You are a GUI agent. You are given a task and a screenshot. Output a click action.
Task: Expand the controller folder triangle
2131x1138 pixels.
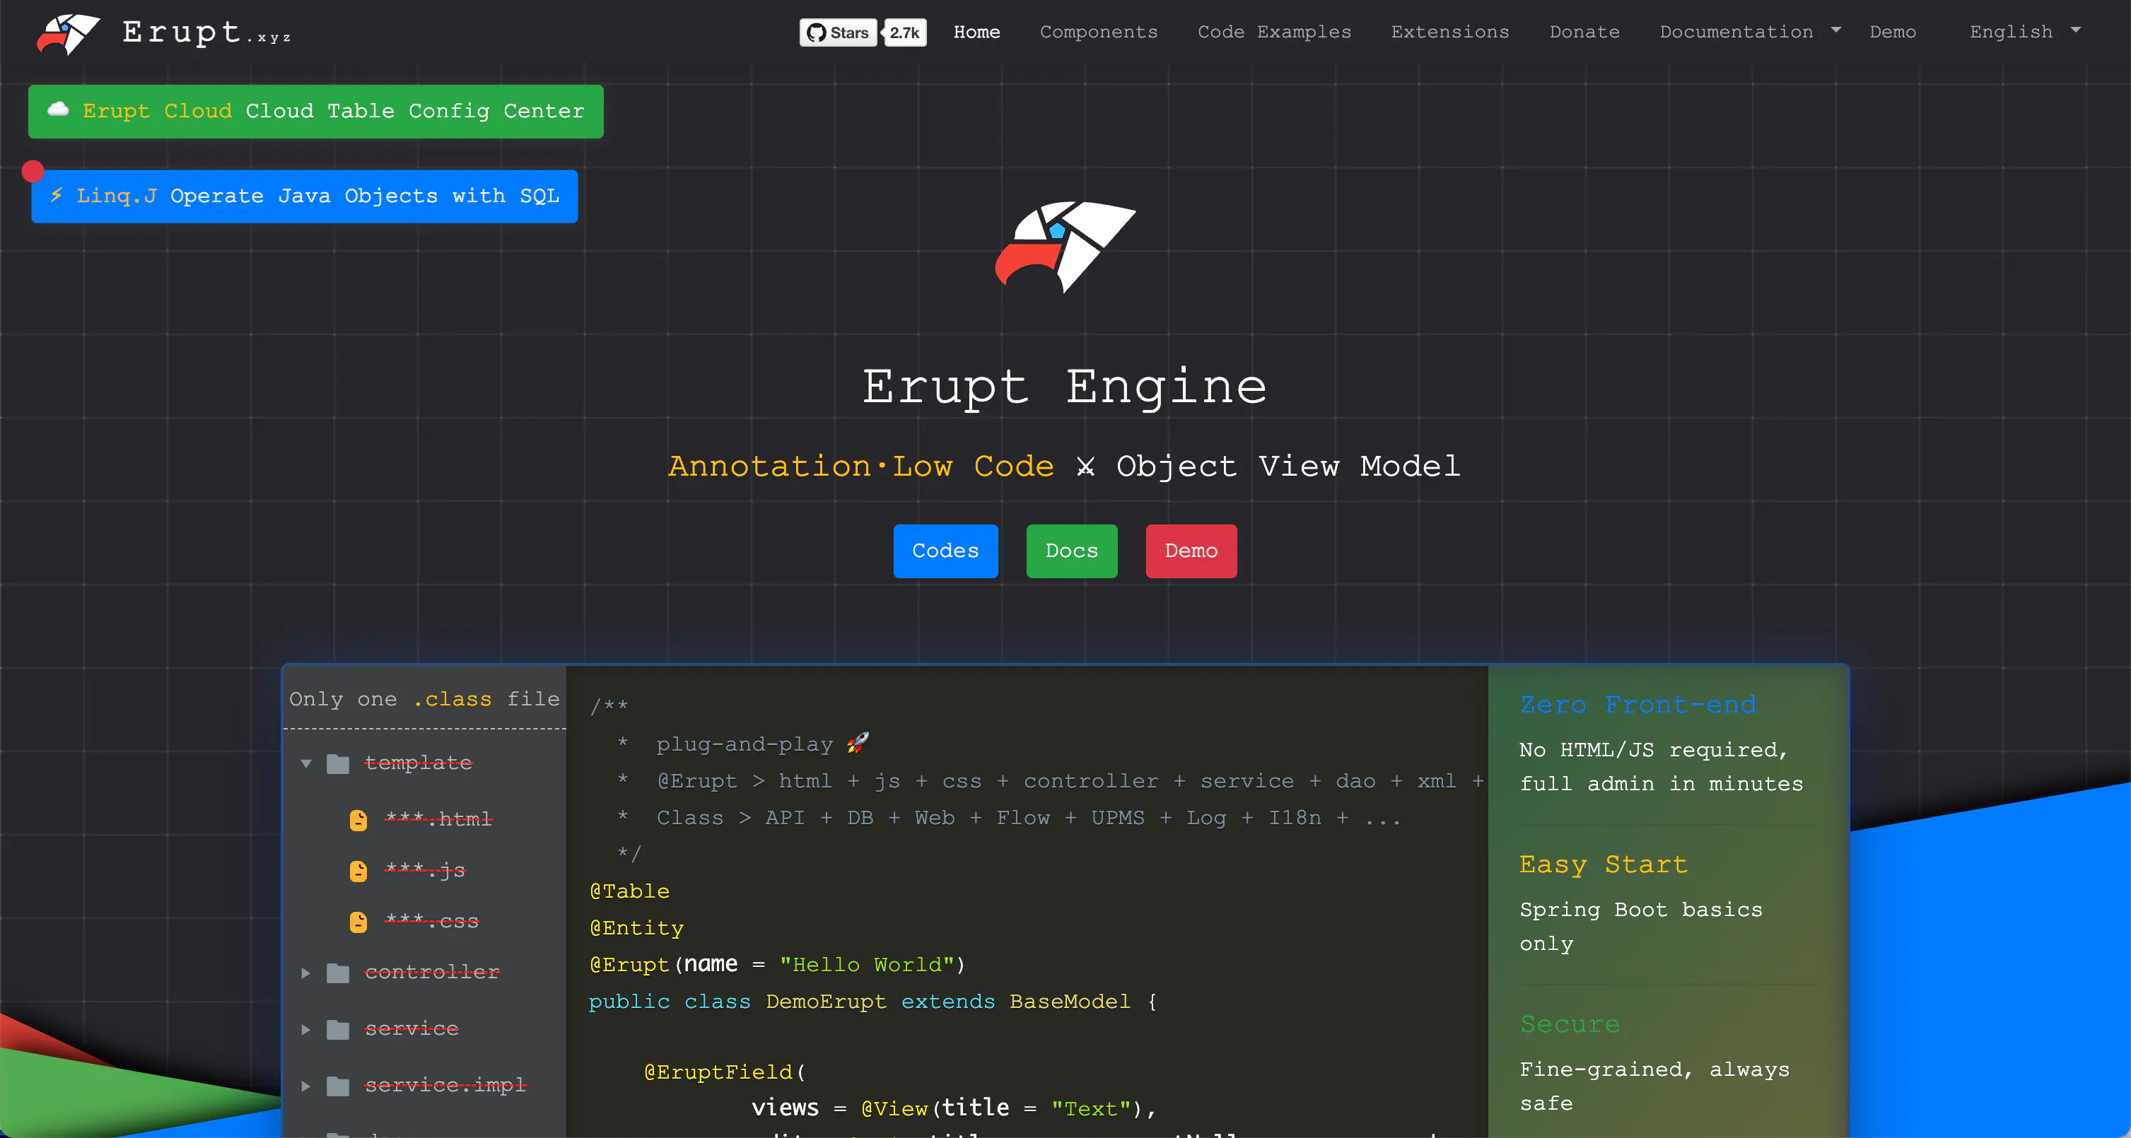pos(306,973)
